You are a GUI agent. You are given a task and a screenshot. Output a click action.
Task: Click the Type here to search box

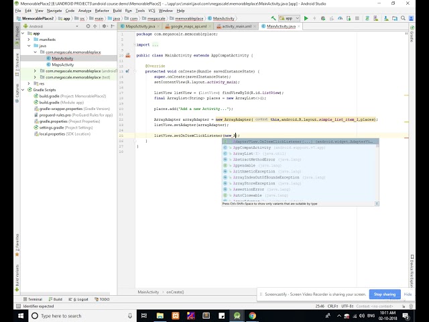point(82,316)
